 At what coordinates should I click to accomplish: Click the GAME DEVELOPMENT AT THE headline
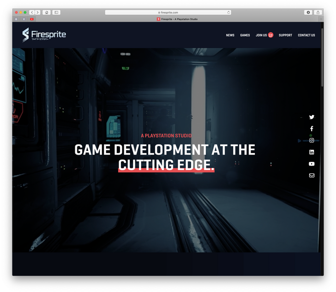165,149
